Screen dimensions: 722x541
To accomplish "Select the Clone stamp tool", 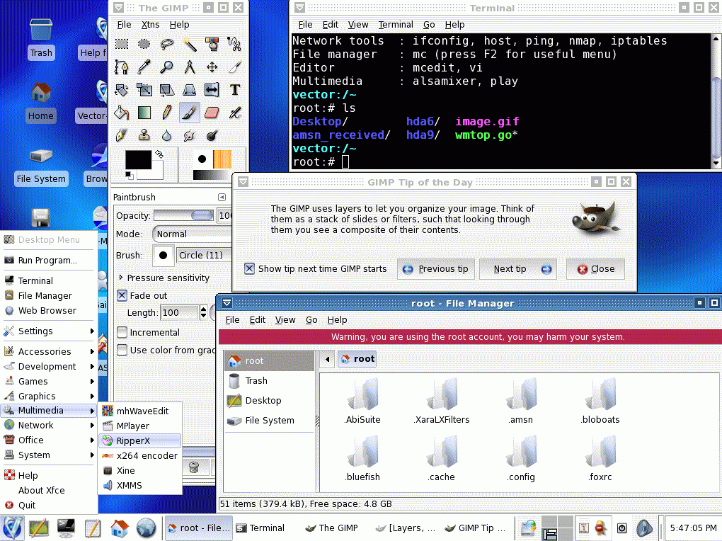I will click(x=144, y=135).
